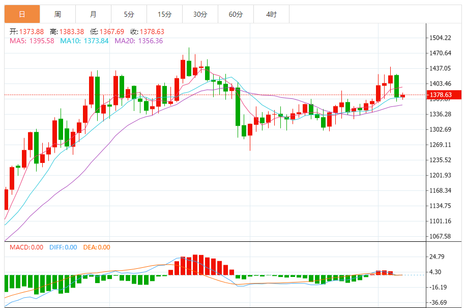Switch to the 4时 four-hour tab
This screenshot has width=465, height=308.
[271, 14]
